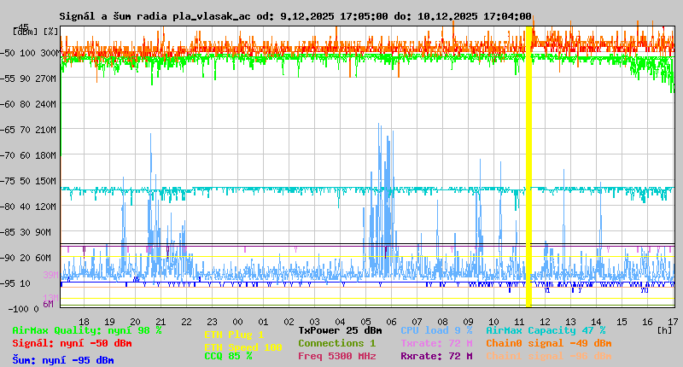
Task: Click the '00' midnight hour label on x-axis
Action: pyautogui.click(x=238, y=320)
